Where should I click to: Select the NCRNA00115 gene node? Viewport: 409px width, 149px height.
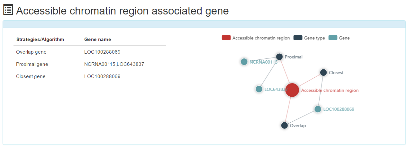[x=244, y=62]
